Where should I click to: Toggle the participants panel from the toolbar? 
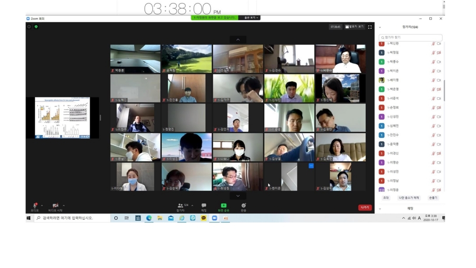tap(181, 206)
